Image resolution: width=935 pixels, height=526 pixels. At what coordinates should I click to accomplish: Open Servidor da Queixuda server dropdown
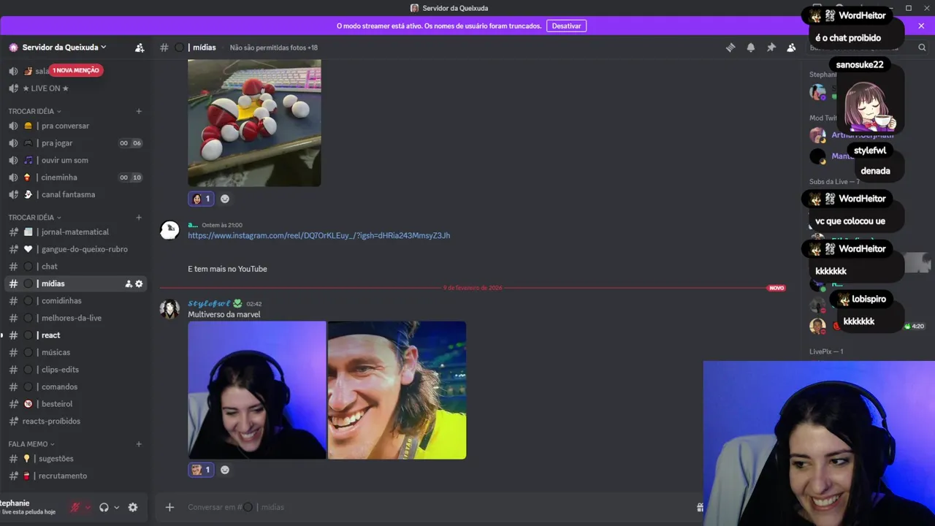pos(64,47)
